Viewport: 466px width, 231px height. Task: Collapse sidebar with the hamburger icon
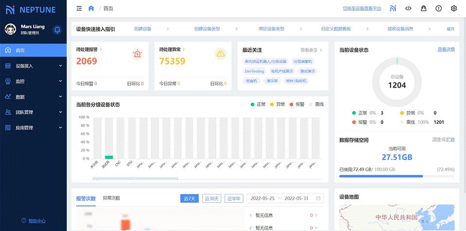(79, 8)
